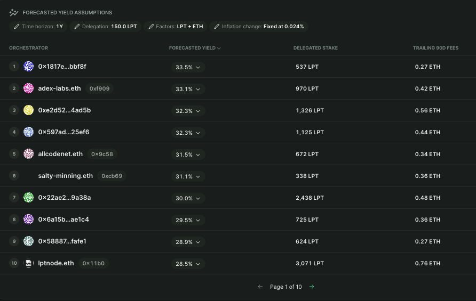Edit the Time horizon 1Y setting
This screenshot has width=476, height=301.
(38, 26)
